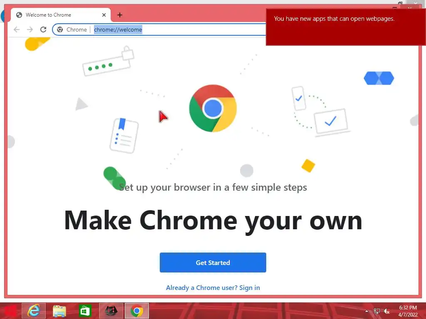Screen dimensions: 426x319
Task: Click the large Chrome logo
Action: click(x=213, y=108)
